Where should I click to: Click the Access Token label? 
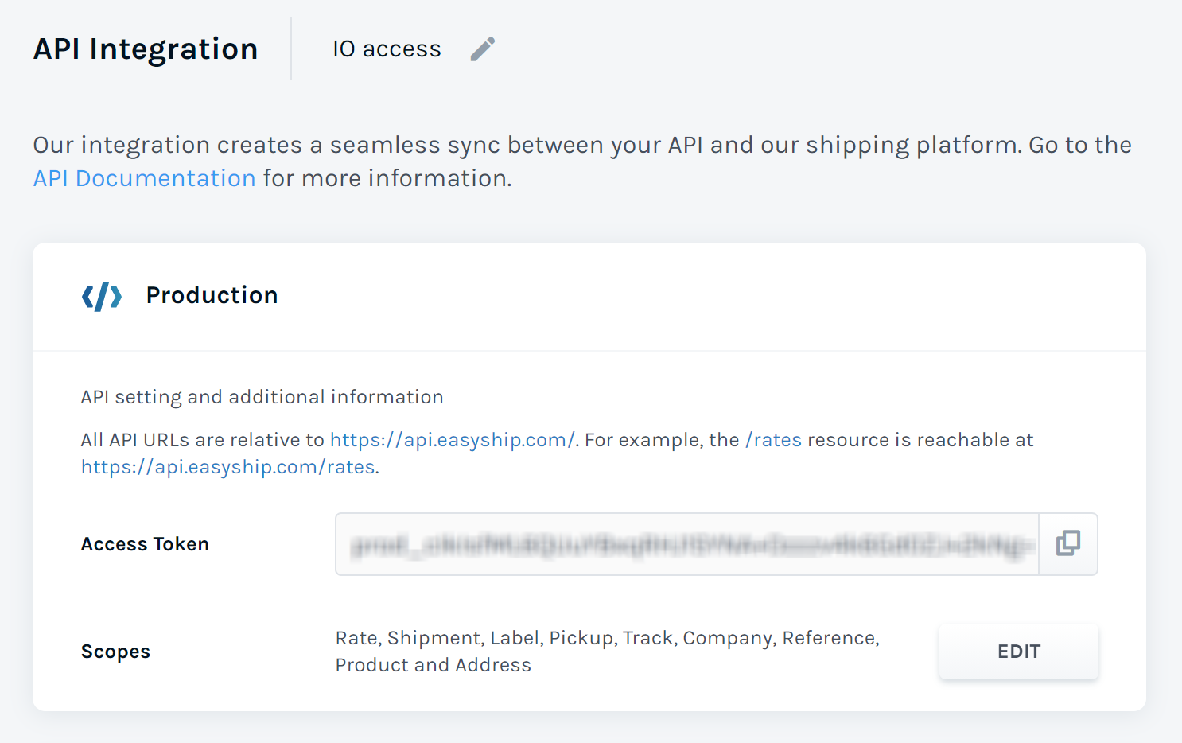(x=145, y=544)
